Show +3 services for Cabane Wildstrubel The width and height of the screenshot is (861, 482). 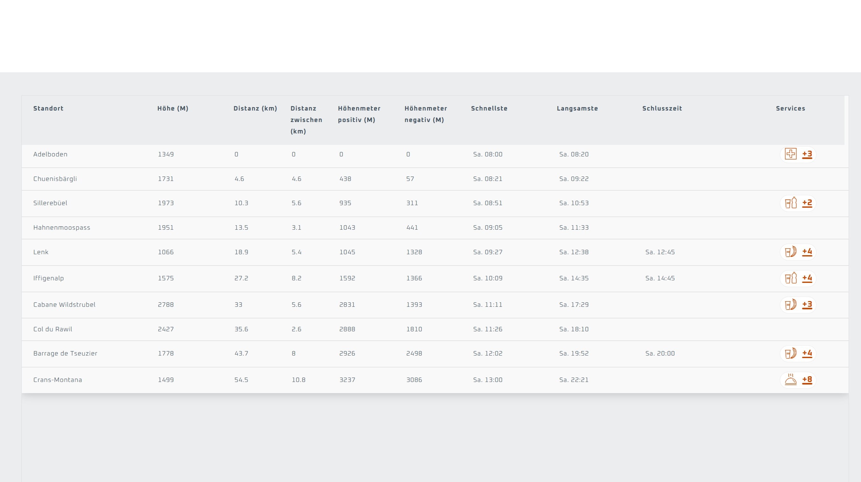tap(807, 305)
